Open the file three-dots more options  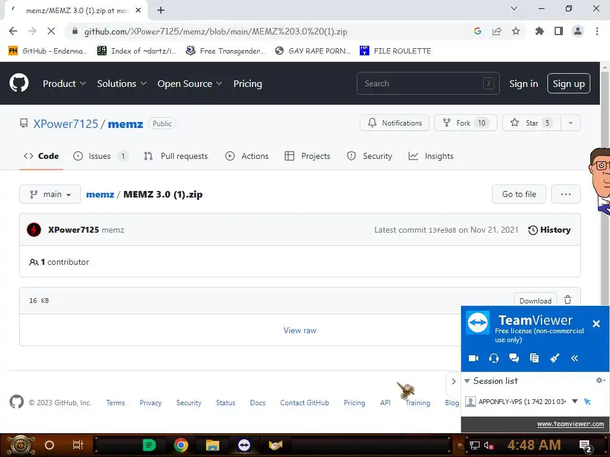click(x=566, y=194)
